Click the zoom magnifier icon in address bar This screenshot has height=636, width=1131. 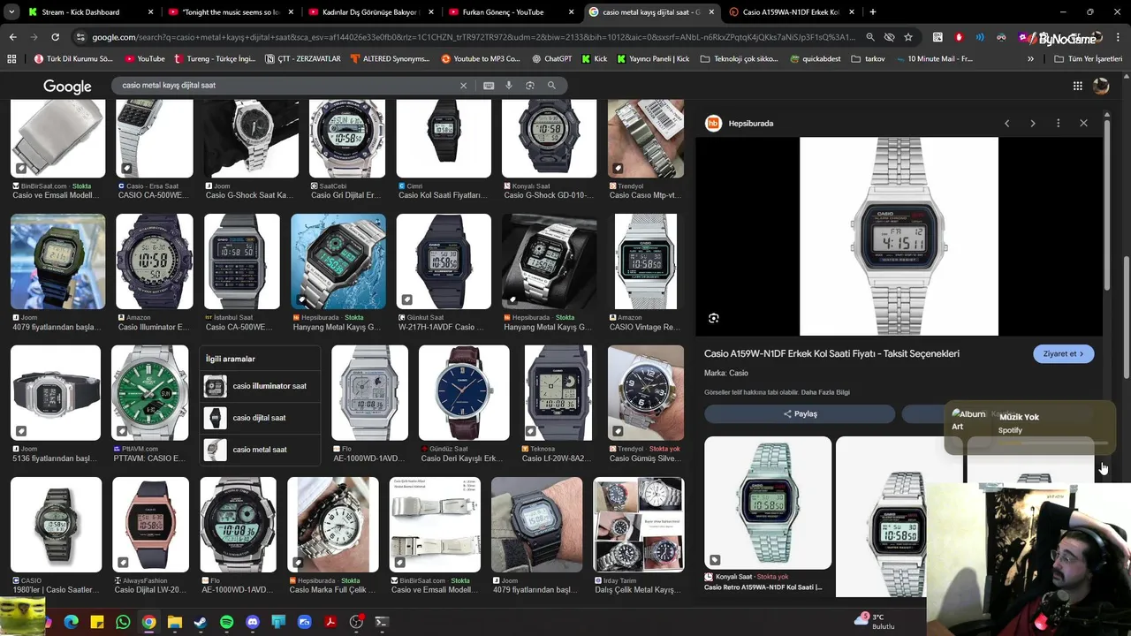(870, 37)
